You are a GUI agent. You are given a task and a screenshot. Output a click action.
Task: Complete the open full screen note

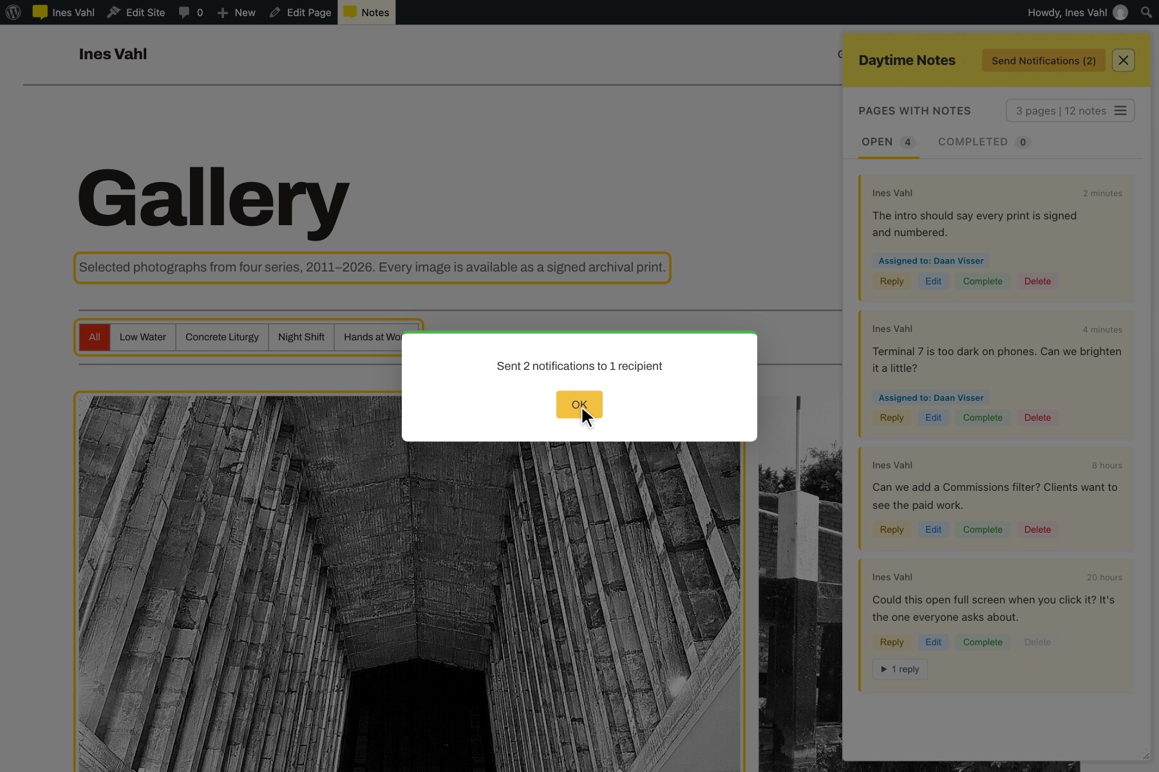tap(983, 642)
